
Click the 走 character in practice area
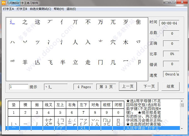tap(88, 62)
